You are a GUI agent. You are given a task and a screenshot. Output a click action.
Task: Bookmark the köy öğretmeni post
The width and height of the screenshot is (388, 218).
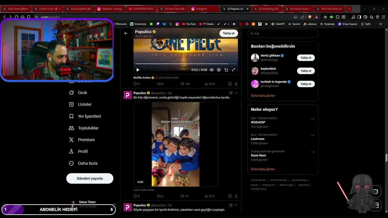[230, 196]
